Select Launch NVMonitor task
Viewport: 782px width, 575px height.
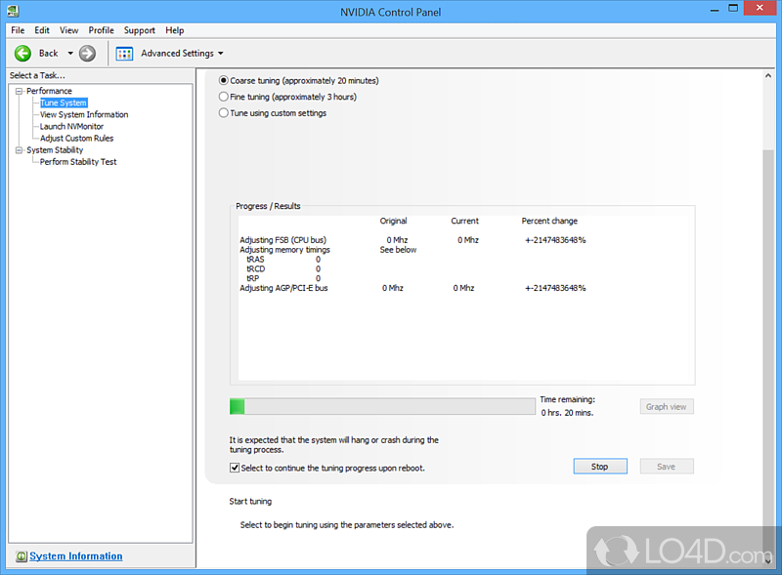pyautogui.click(x=71, y=127)
